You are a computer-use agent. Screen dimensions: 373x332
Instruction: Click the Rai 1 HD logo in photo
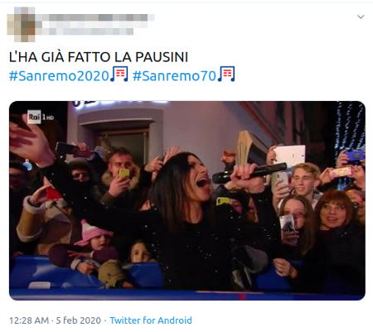pyautogui.click(x=41, y=117)
